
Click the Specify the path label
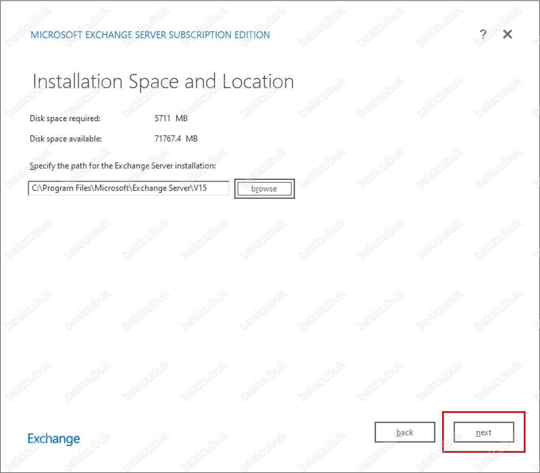coord(123,166)
